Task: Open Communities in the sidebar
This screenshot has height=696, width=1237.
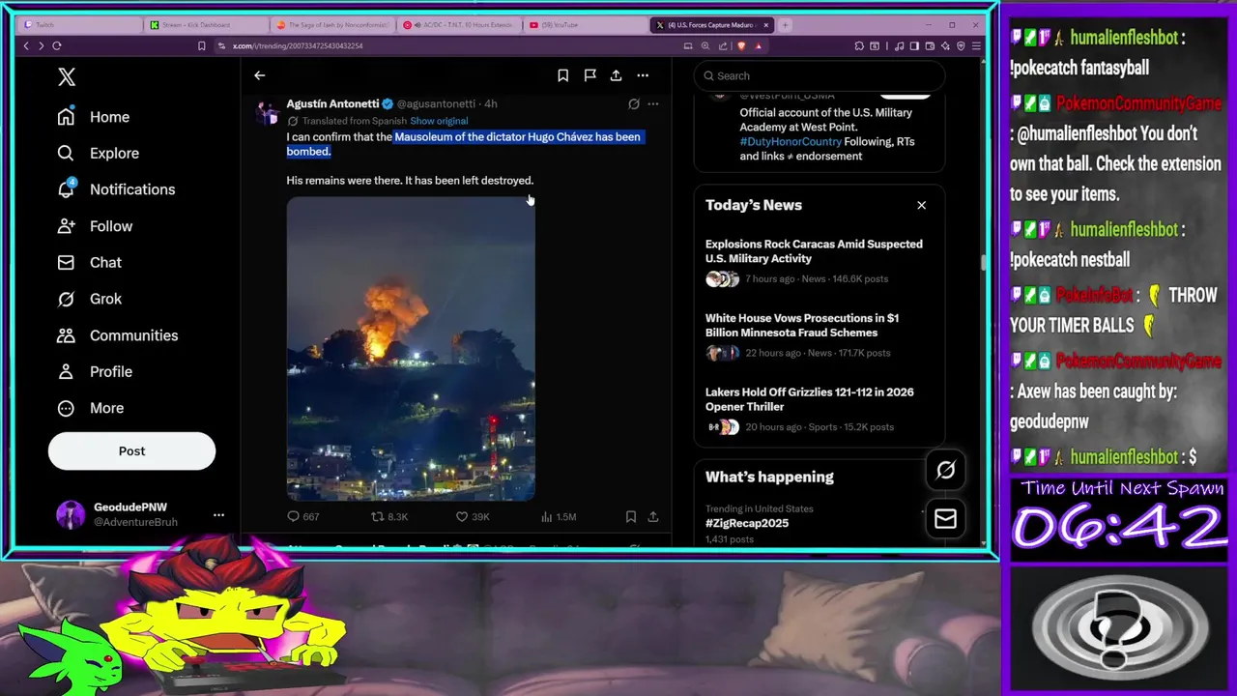Action: pyautogui.click(x=117, y=335)
